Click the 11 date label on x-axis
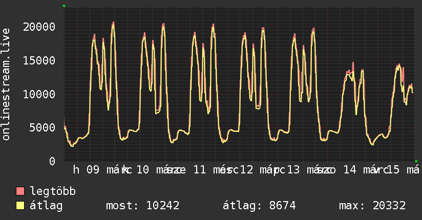 tap(199, 170)
